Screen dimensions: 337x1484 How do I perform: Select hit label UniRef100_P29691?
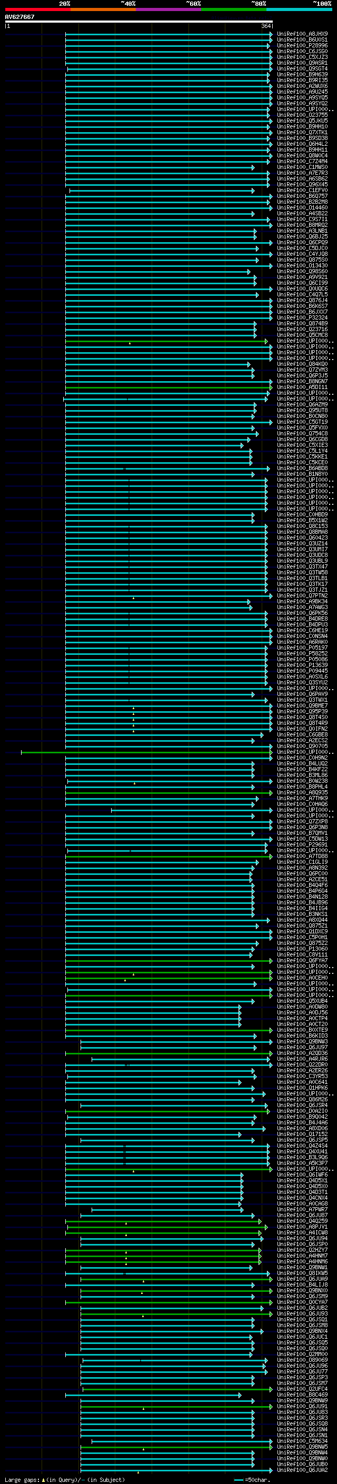click(302, 844)
